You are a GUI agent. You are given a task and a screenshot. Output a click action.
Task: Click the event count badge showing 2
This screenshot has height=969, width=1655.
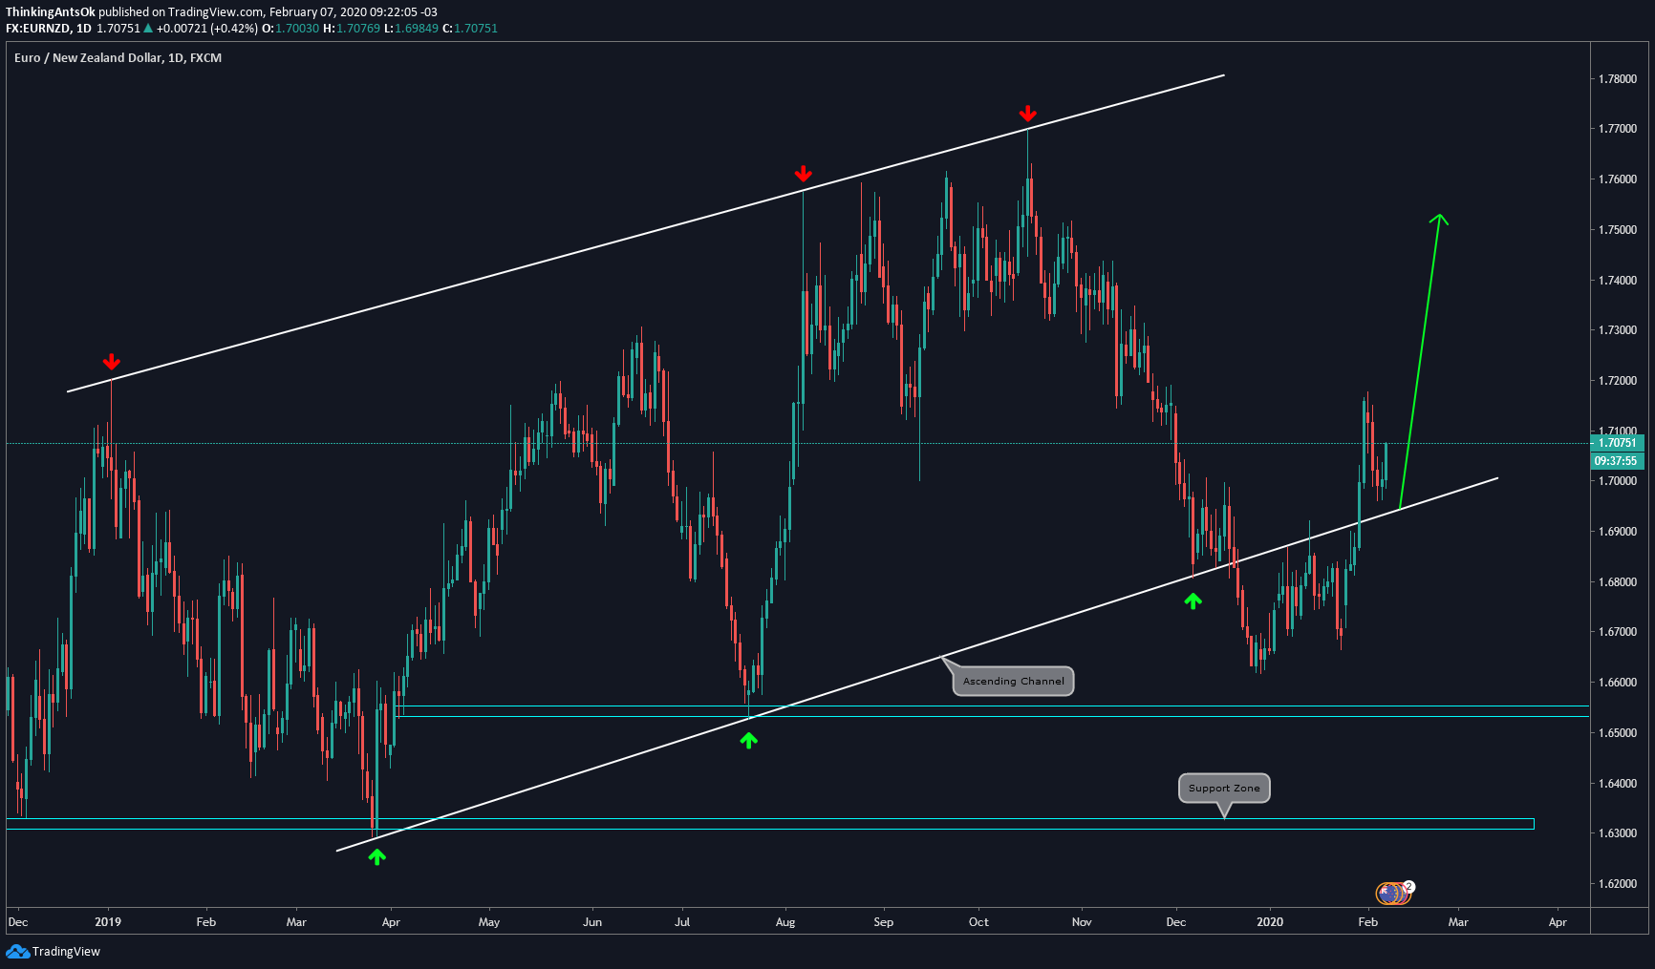(x=1409, y=886)
